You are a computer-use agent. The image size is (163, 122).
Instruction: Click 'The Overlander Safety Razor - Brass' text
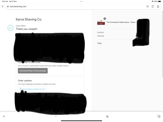point(121,22)
